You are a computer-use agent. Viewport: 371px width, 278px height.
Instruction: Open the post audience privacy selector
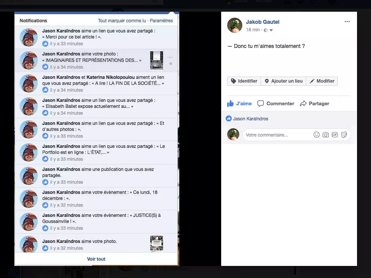click(x=268, y=30)
